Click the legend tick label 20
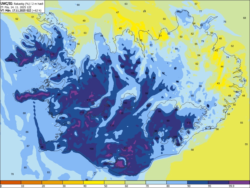This screenshot has width=250, height=188. click(x=43, y=186)
